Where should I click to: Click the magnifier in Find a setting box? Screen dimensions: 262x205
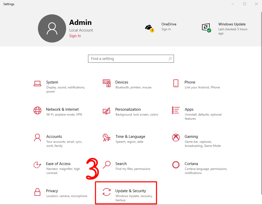pyautogui.click(x=170, y=59)
